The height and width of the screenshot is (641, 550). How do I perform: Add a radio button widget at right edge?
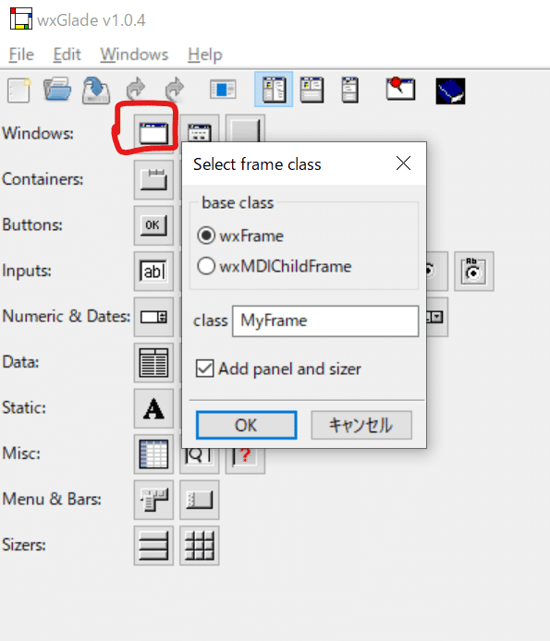(474, 272)
